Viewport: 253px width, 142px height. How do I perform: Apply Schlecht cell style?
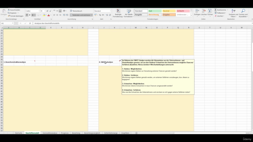(x=183, y=11)
